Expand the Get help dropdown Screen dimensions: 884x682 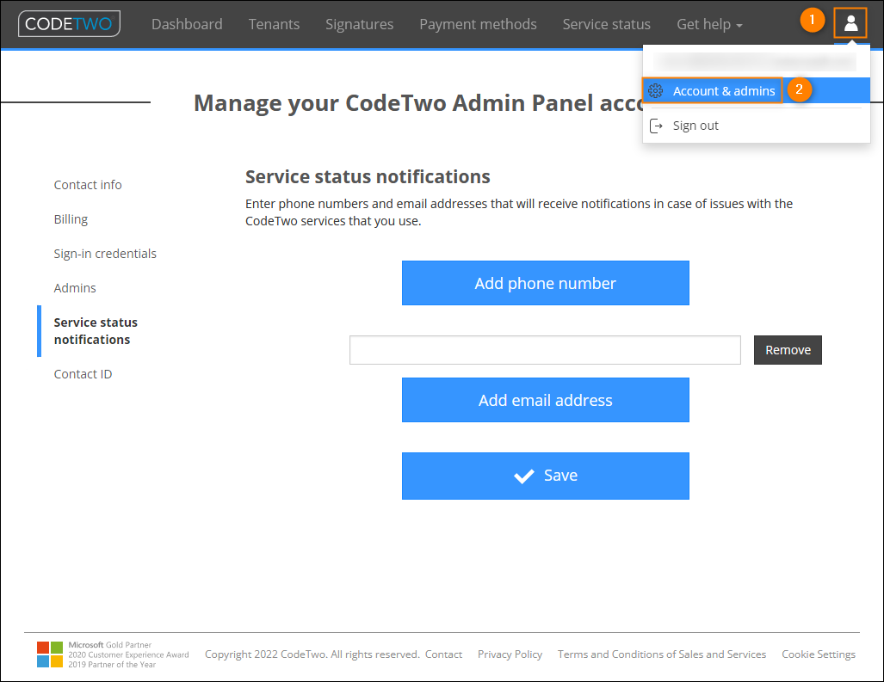coord(709,24)
